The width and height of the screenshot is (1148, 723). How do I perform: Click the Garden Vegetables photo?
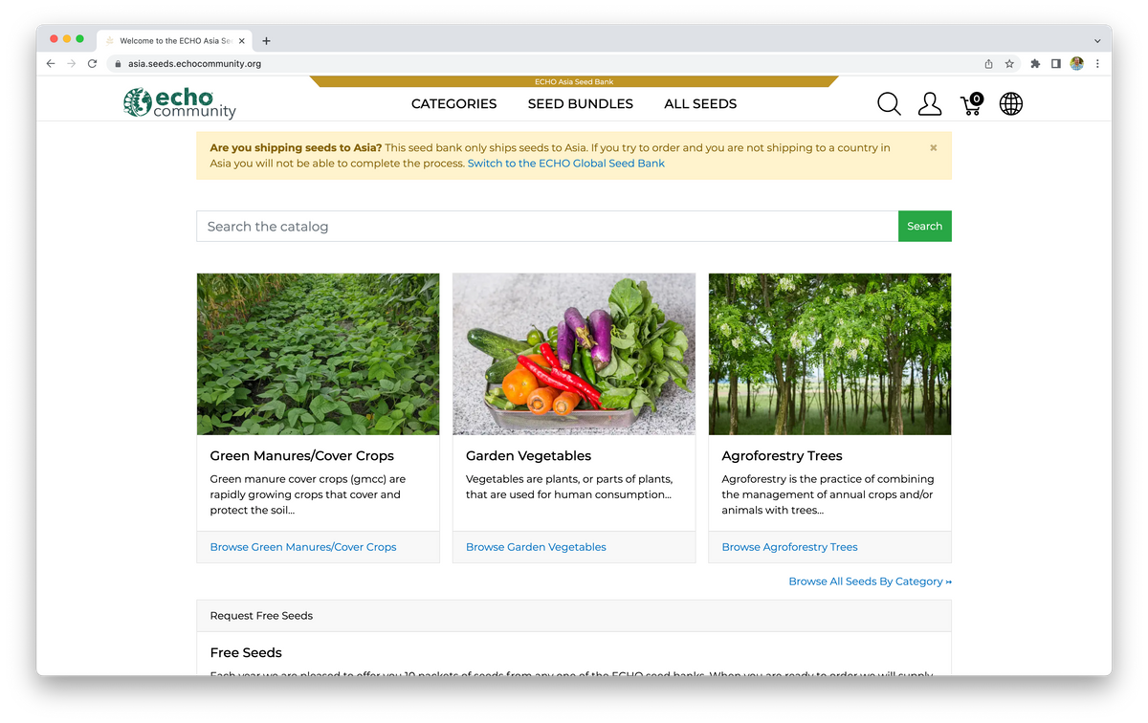(x=574, y=354)
